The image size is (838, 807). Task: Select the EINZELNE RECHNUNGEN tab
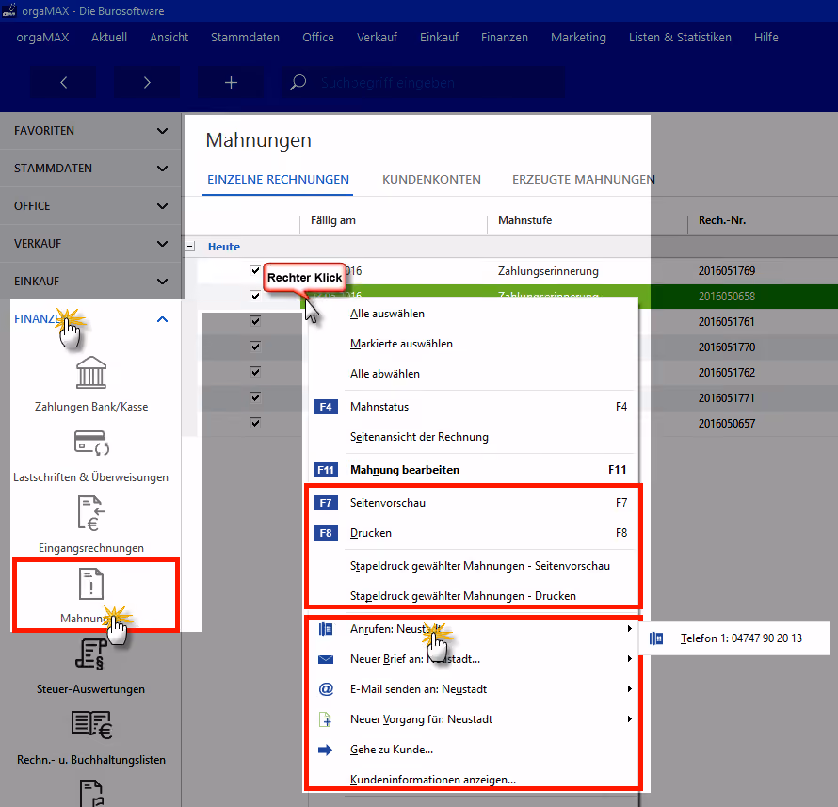tap(278, 180)
